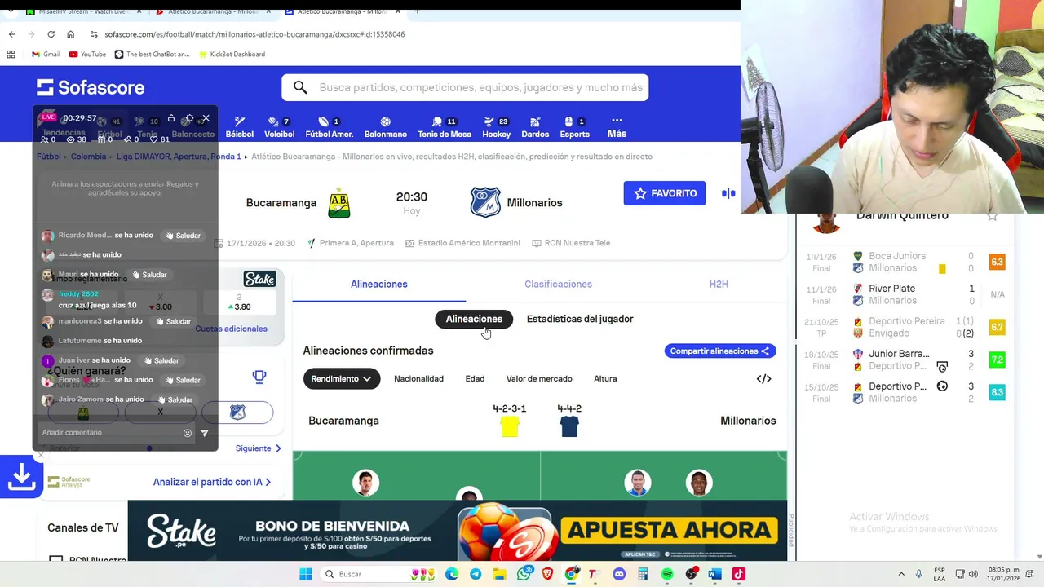Click the Bucaramanga team crest
This screenshot has width=1044, height=587.
(339, 203)
